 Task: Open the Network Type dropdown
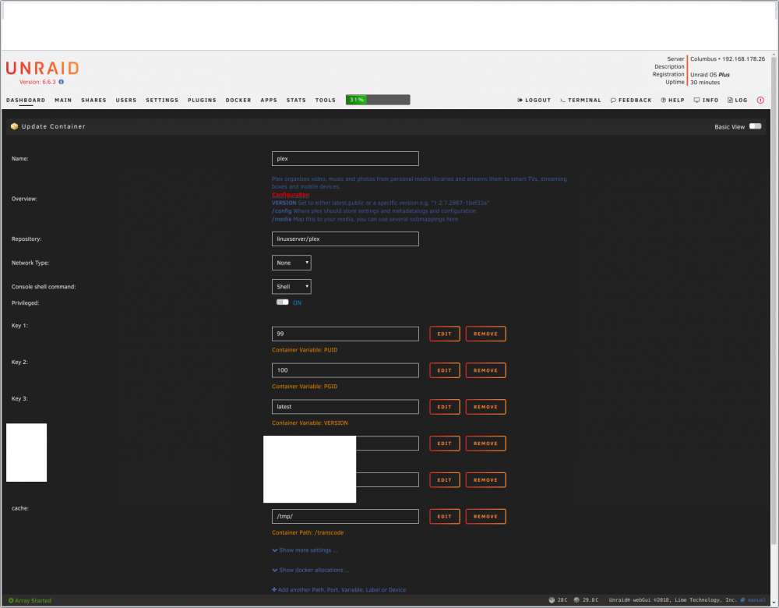coord(291,263)
